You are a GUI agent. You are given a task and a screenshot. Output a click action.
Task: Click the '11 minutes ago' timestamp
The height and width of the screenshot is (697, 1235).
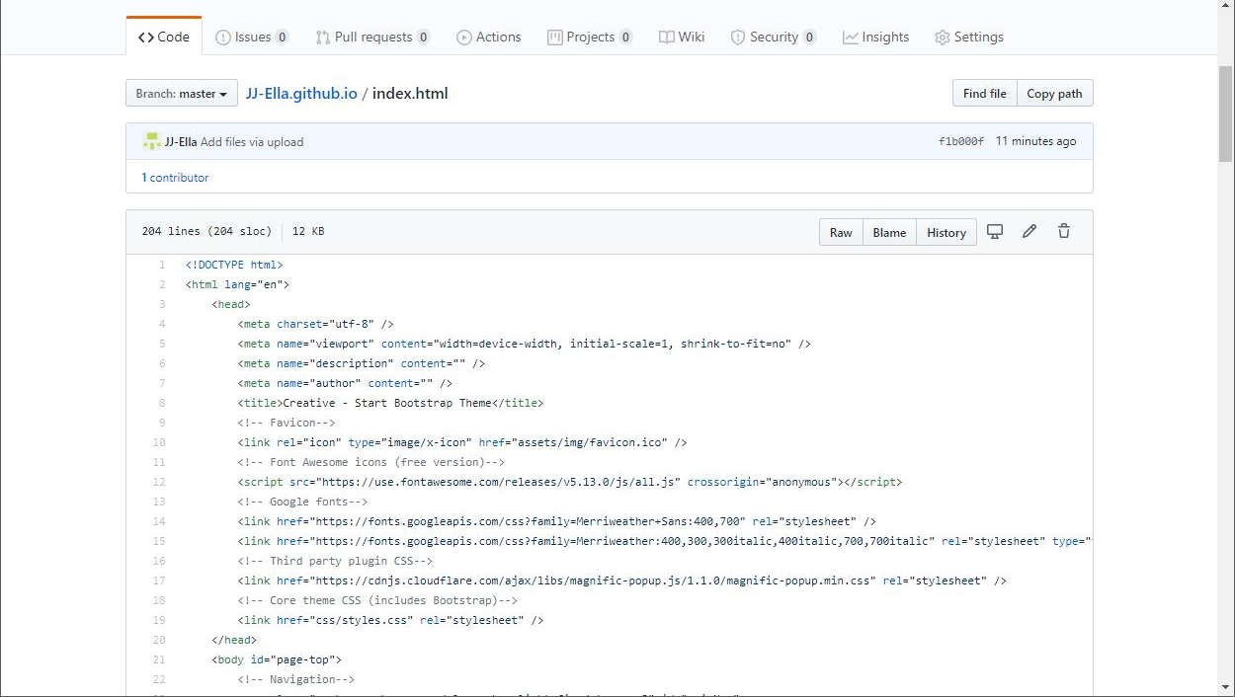pos(1036,142)
